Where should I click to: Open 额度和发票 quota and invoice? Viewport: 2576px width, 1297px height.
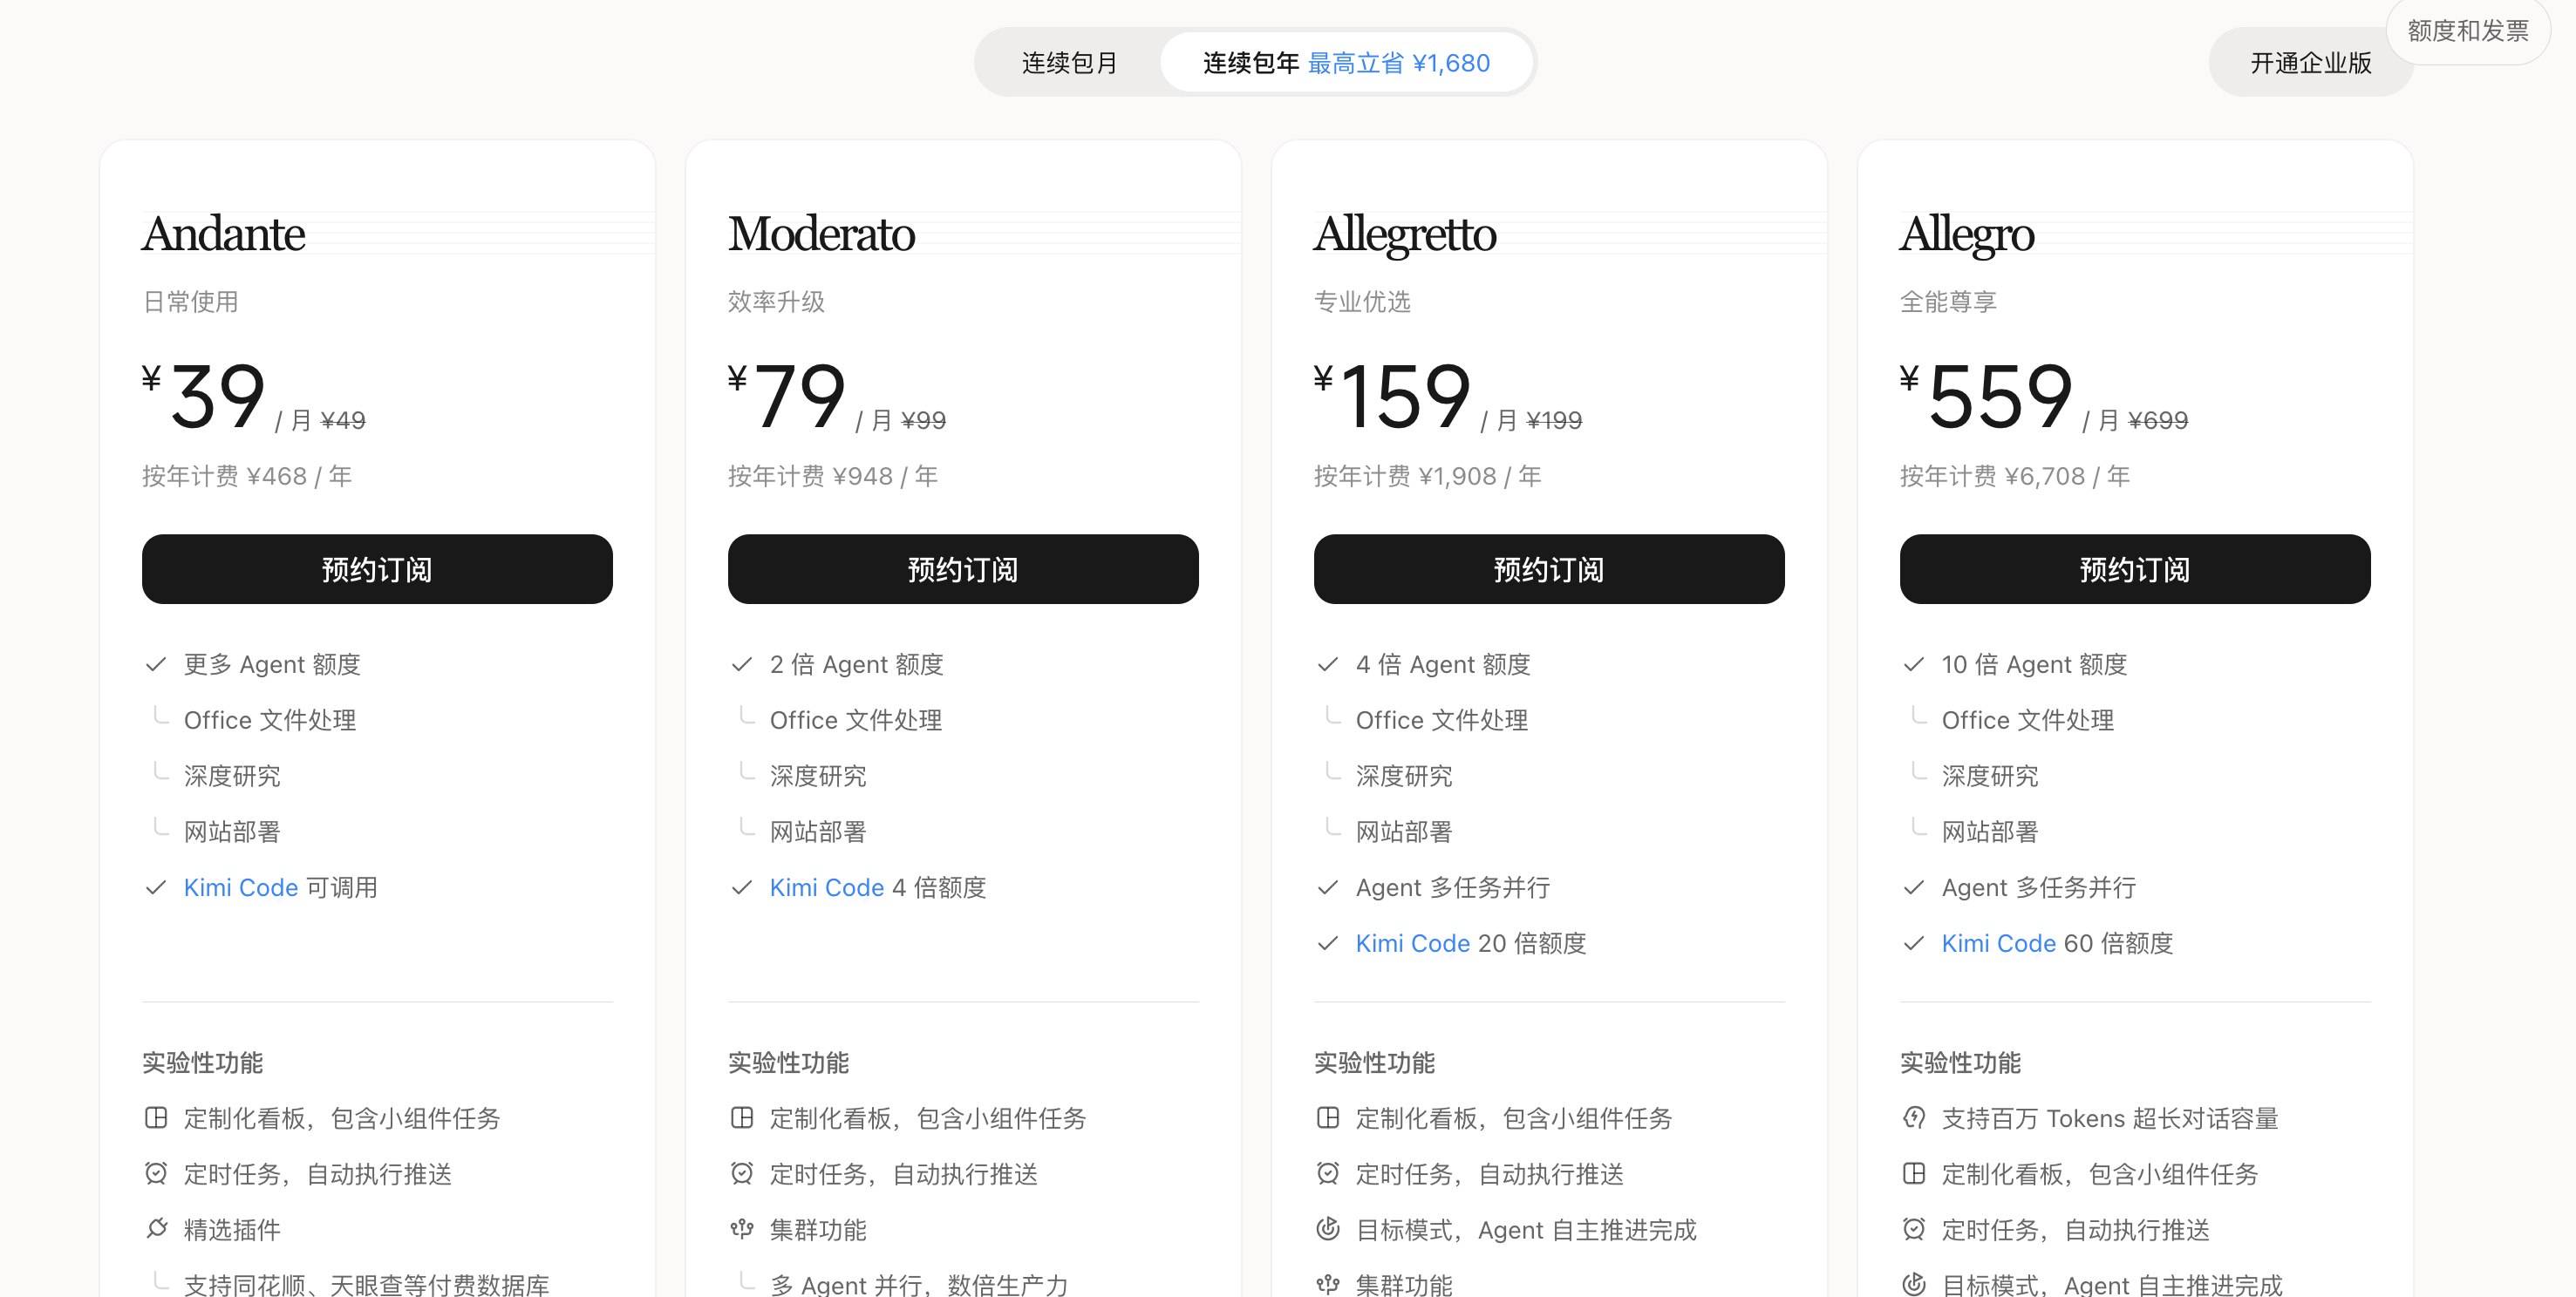tap(2468, 31)
